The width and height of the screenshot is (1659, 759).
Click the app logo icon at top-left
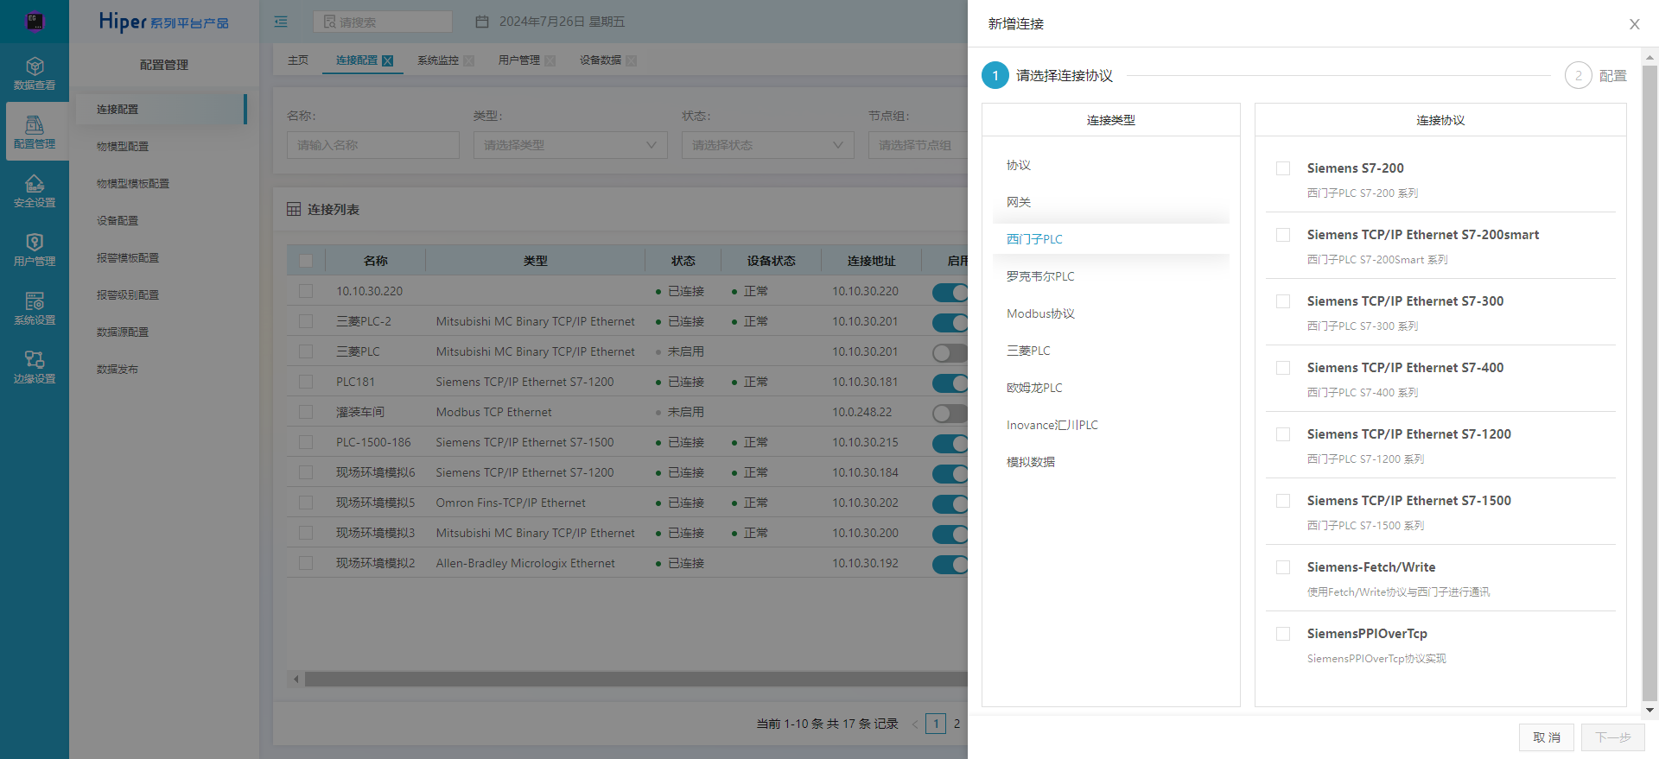35,22
